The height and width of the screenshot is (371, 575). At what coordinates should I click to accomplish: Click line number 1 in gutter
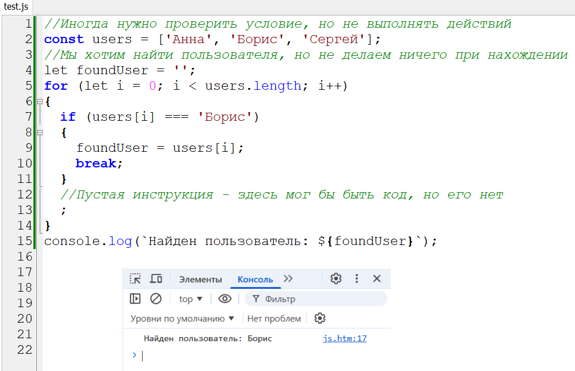tap(28, 24)
